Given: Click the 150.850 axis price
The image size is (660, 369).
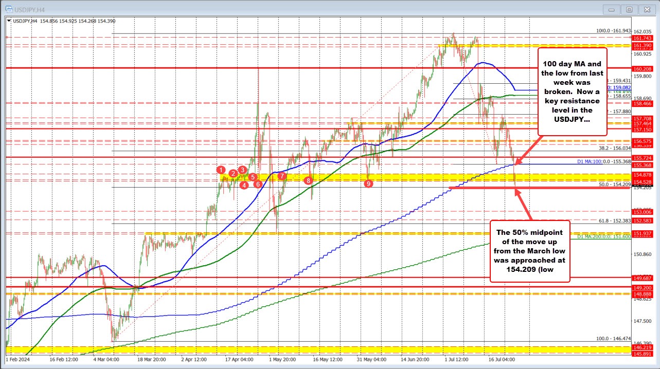Looking at the screenshot, I should pyautogui.click(x=643, y=254).
